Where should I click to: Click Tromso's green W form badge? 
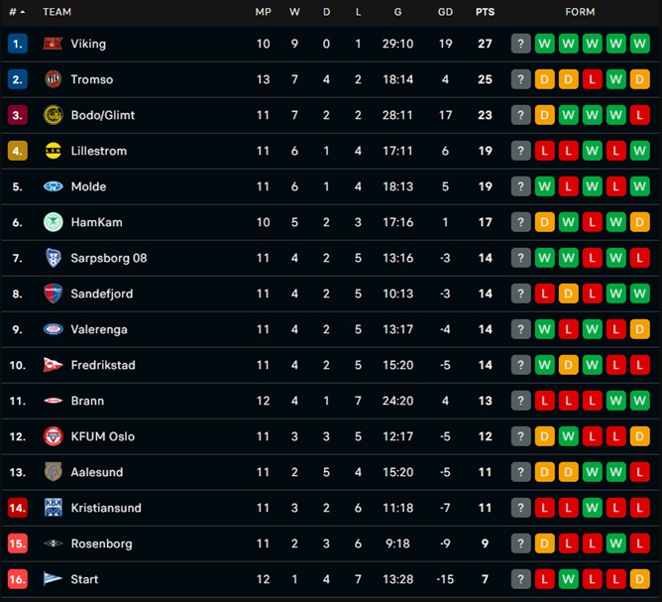(x=616, y=79)
